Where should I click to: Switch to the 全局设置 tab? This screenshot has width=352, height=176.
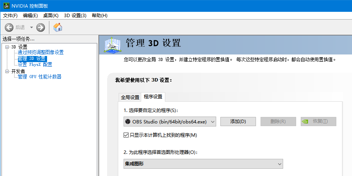[130, 97]
